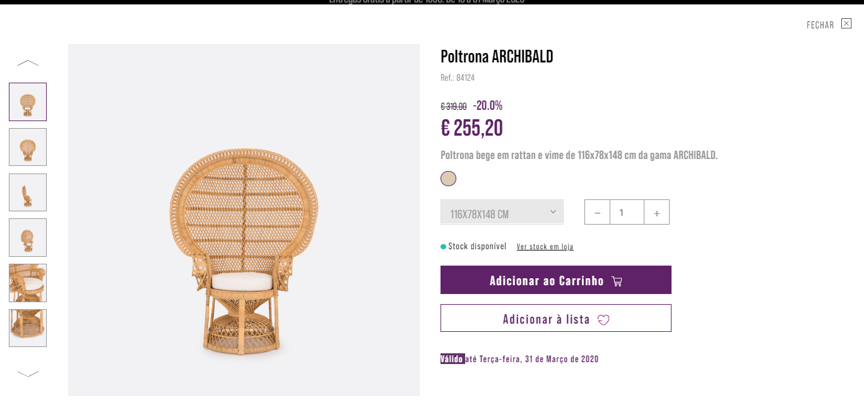Click the shopping cart icon

617,281
